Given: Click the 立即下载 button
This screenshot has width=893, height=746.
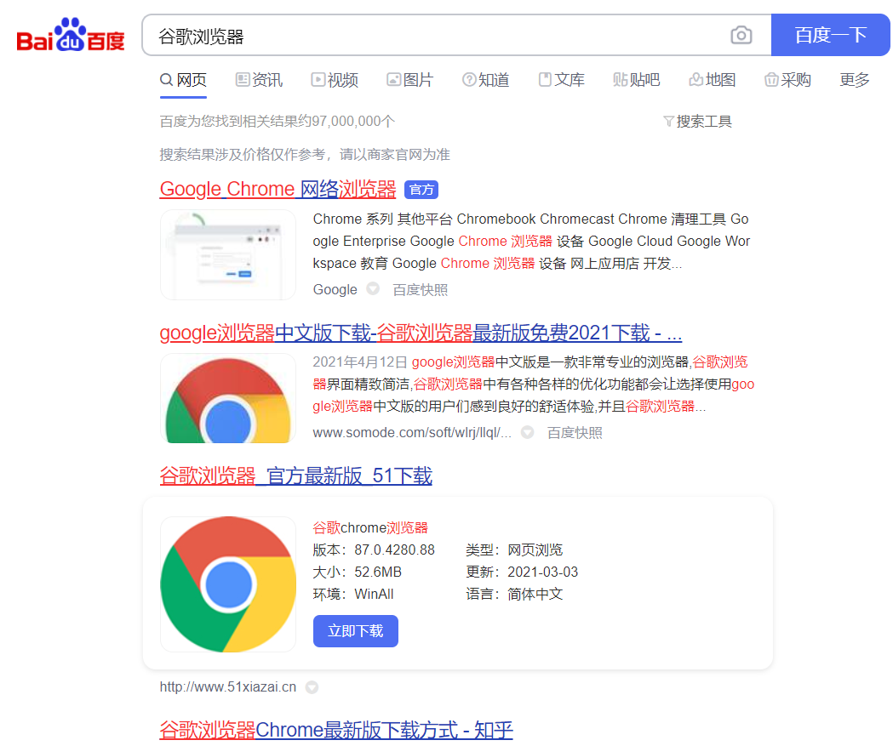Looking at the screenshot, I should [355, 631].
